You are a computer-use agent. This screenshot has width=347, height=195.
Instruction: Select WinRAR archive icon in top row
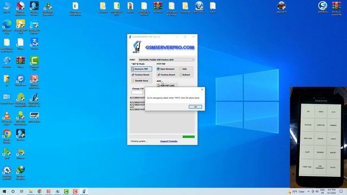point(158,7)
